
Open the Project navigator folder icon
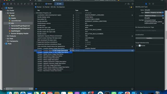[4, 4]
